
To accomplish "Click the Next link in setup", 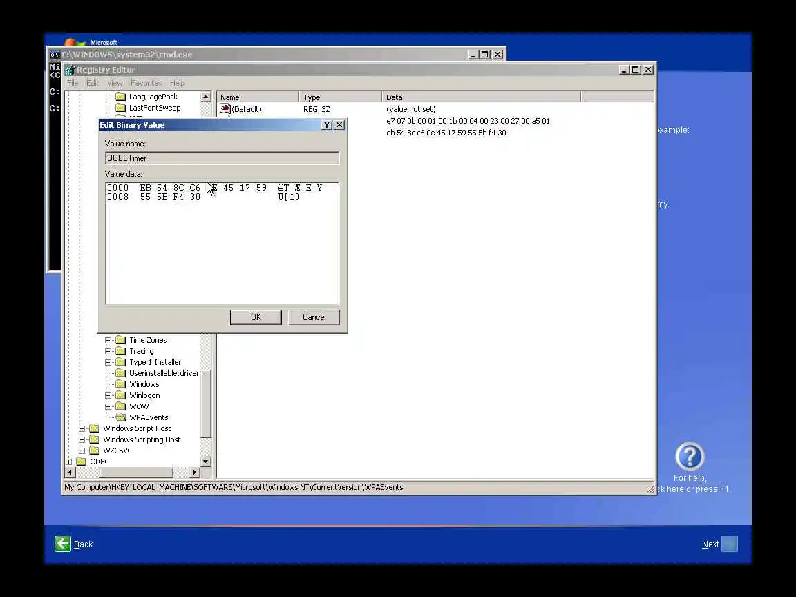I will click(710, 544).
